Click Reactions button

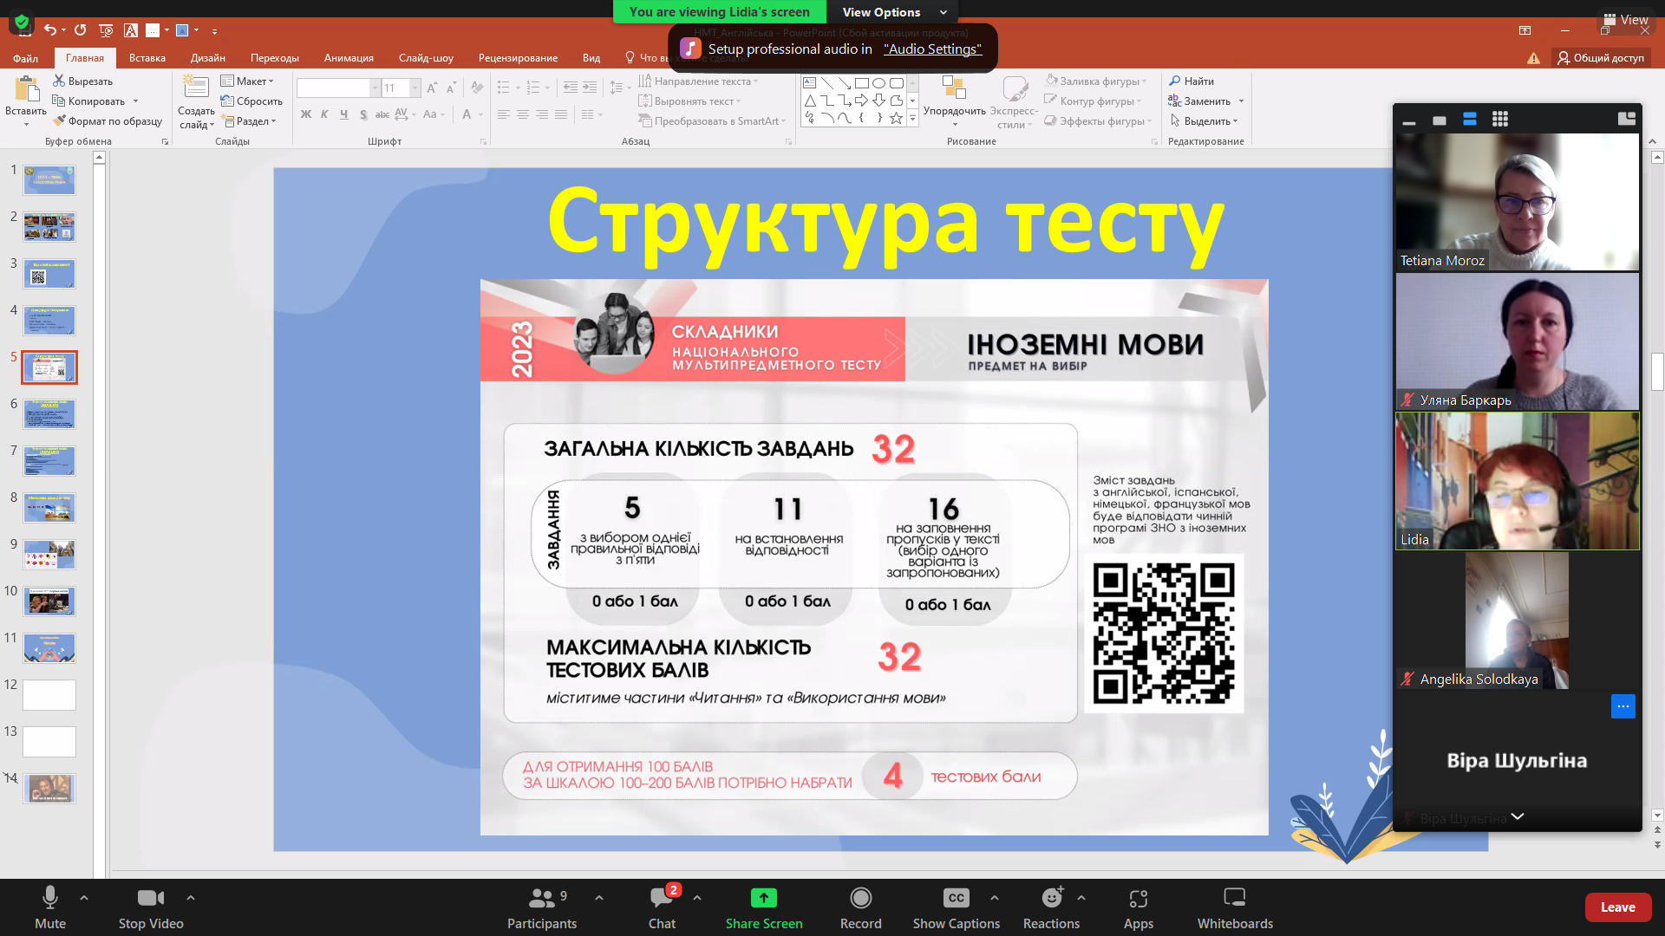coord(1051,907)
